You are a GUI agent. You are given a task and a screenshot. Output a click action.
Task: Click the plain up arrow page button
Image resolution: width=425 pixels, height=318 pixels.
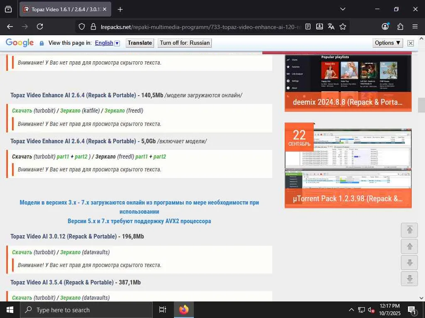pyautogui.click(x=410, y=246)
